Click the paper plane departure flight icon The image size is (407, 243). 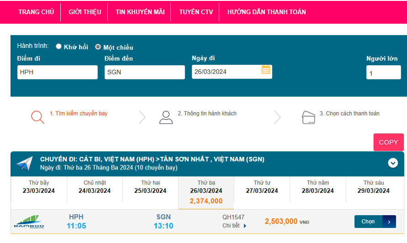(x=24, y=164)
